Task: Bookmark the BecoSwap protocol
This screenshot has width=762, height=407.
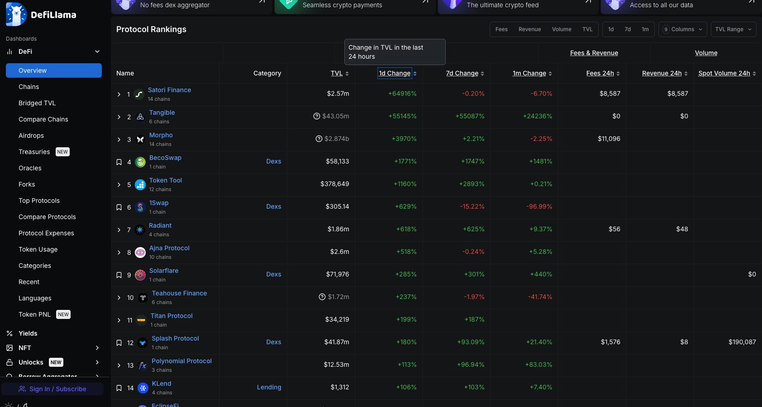Action: point(119,162)
